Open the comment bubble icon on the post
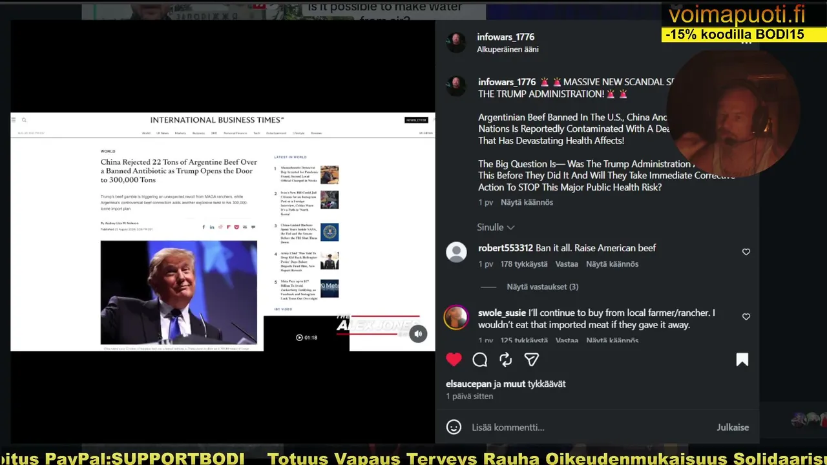The width and height of the screenshot is (827, 465). pyautogui.click(x=480, y=360)
